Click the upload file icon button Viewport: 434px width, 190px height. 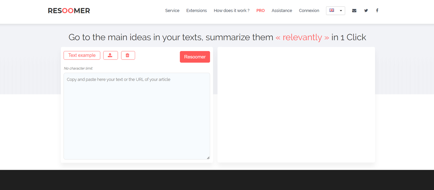[110, 55]
